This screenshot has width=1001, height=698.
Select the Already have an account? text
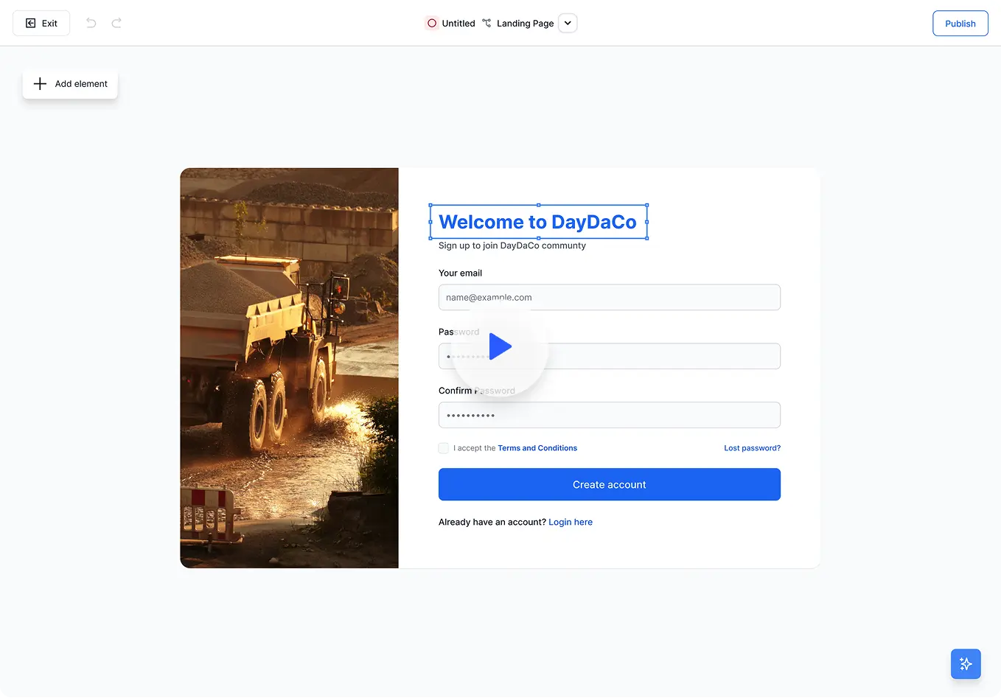click(x=492, y=522)
